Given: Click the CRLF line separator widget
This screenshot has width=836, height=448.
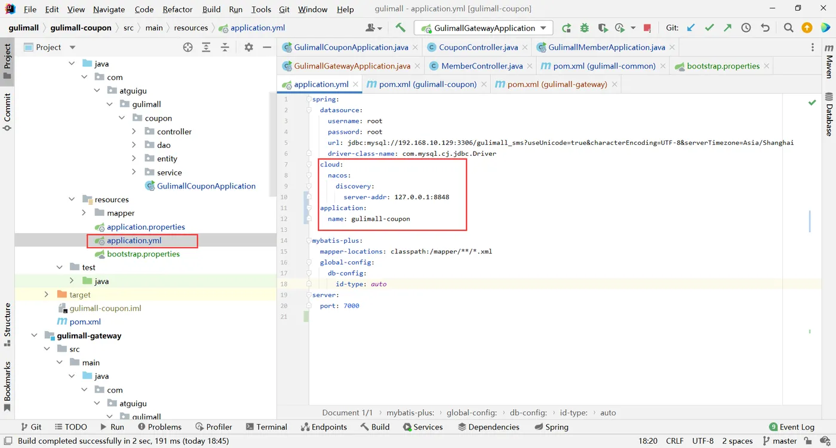Looking at the screenshot, I should tap(675, 441).
